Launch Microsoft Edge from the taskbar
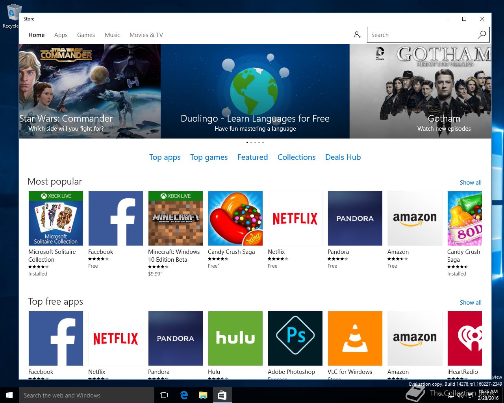The image size is (504, 403). (x=184, y=395)
